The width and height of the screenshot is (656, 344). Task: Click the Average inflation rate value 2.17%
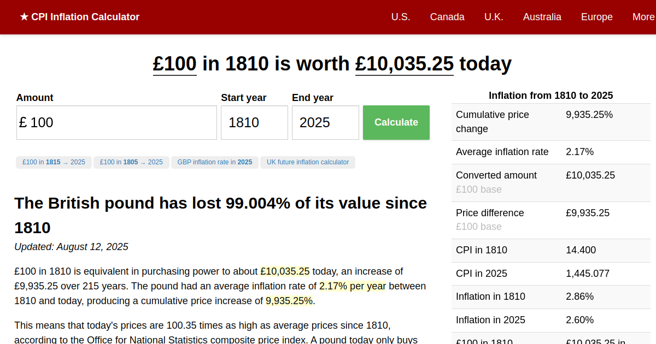pos(579,152)
